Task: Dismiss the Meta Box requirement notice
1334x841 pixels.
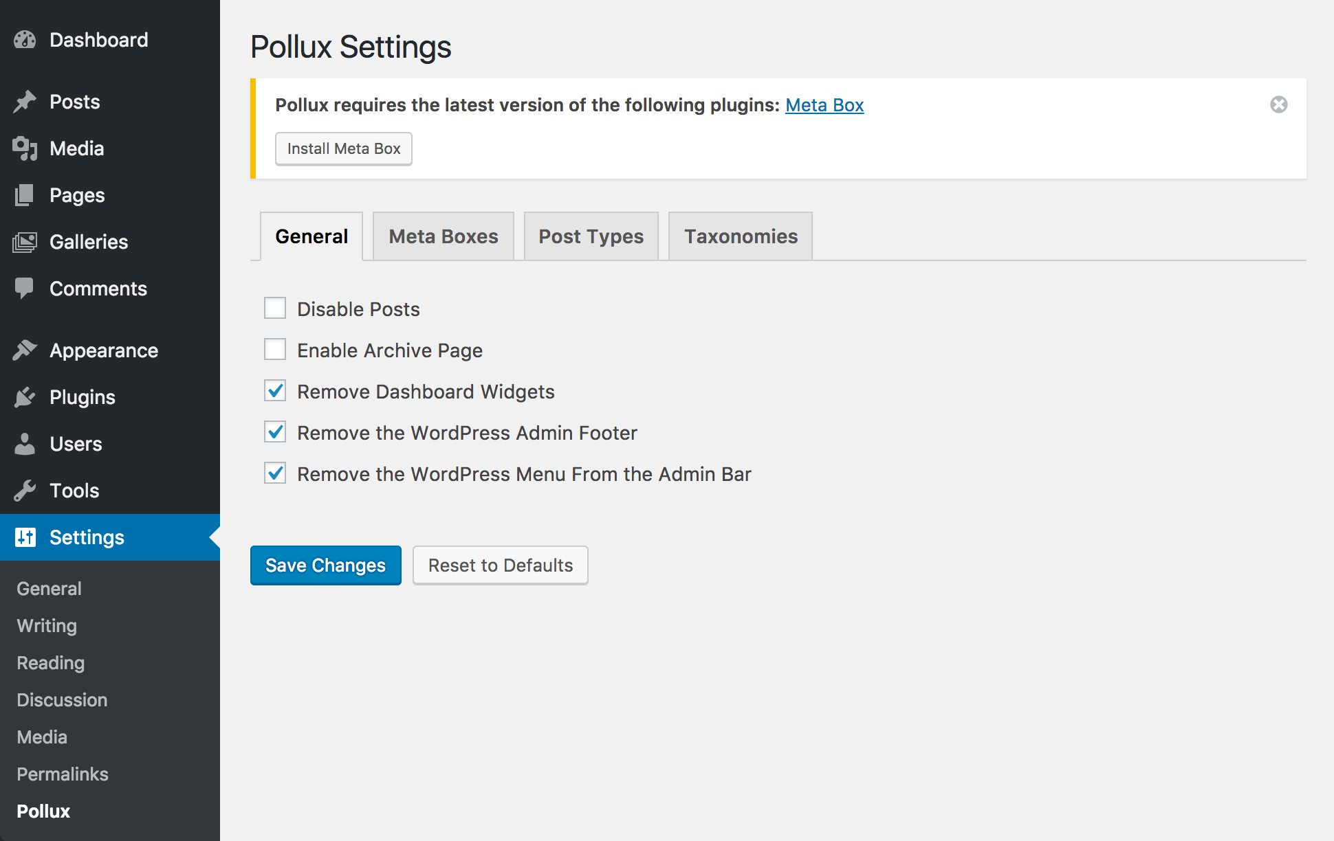Action: tap(1279, 104)
